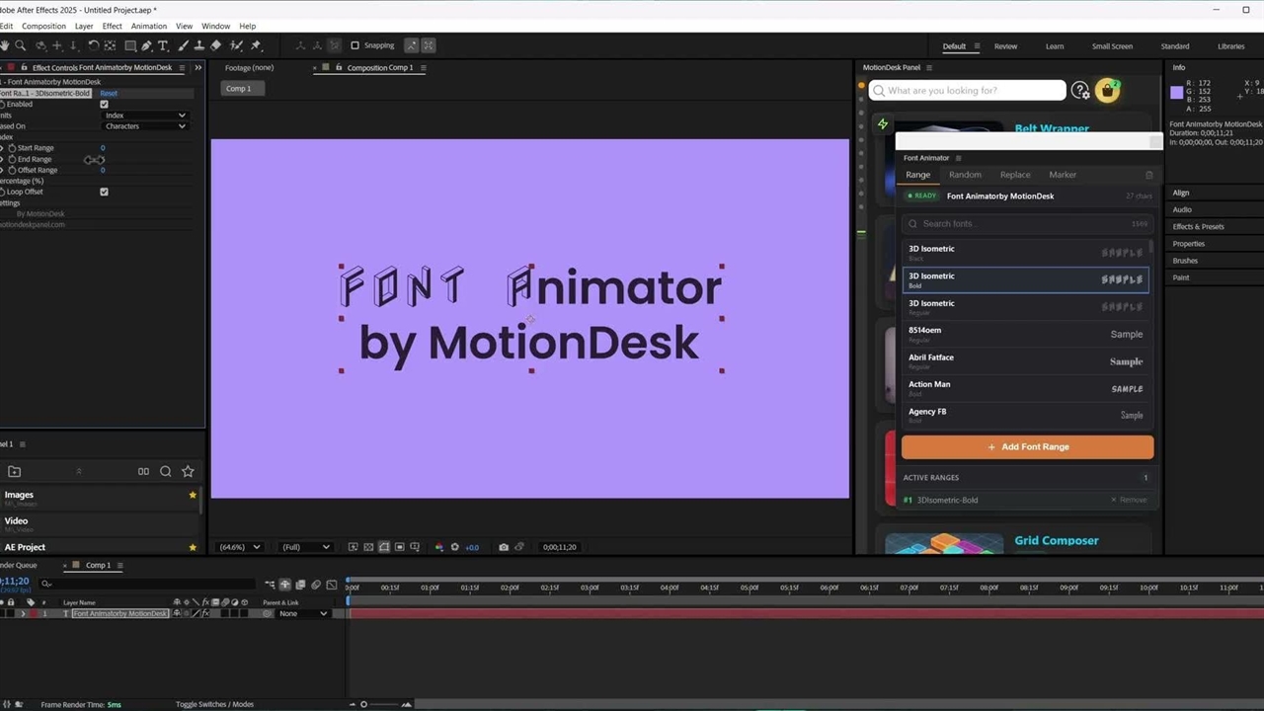This screenshot has width=1264, height=711.
Task: Select the Horizontal Type tool
Action: [163, 45]
